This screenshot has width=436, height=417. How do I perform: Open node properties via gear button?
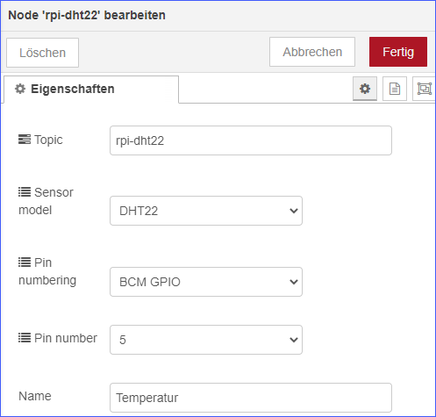(x=365, y=89)
